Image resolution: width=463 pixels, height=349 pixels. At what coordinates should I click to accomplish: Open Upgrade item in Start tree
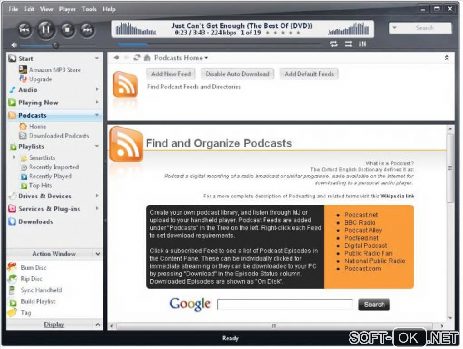(40, 79)
